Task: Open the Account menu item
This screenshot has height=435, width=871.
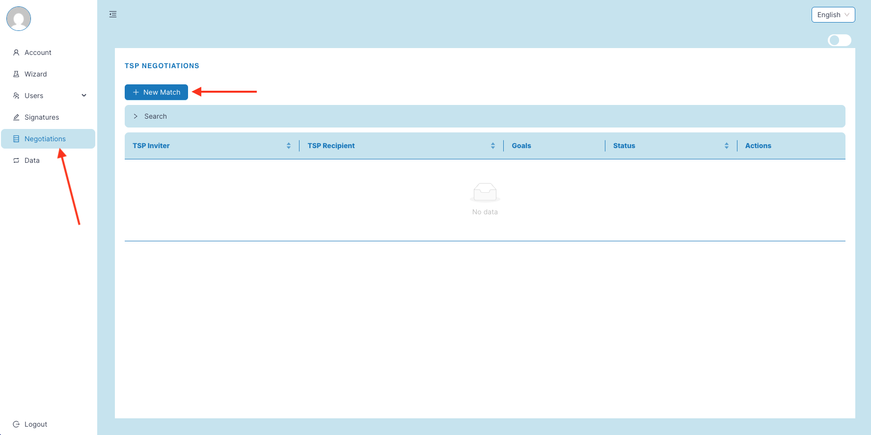Action: point(48,52)
